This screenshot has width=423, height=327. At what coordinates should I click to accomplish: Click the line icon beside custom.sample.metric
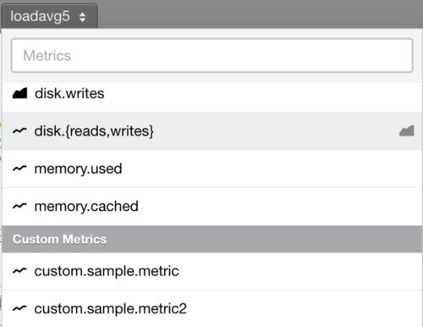[x=19, y=271]
